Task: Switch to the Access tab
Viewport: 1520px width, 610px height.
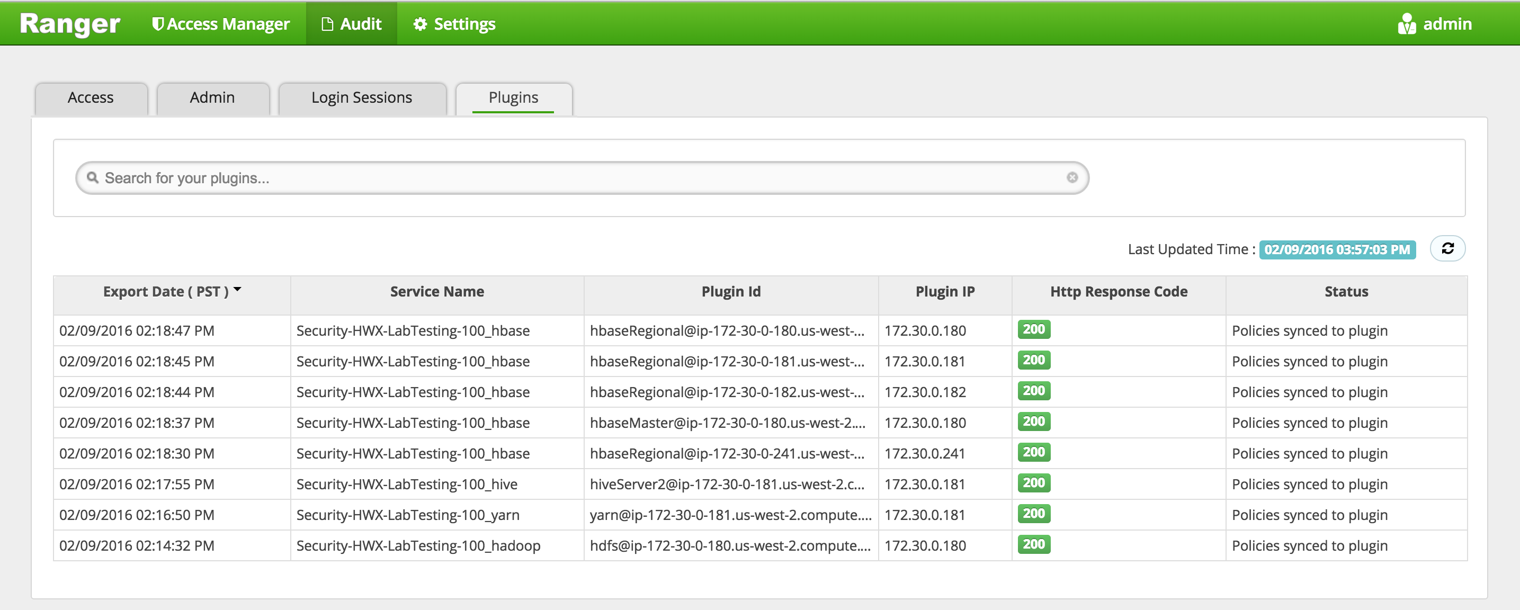Action: coord(90,98)
